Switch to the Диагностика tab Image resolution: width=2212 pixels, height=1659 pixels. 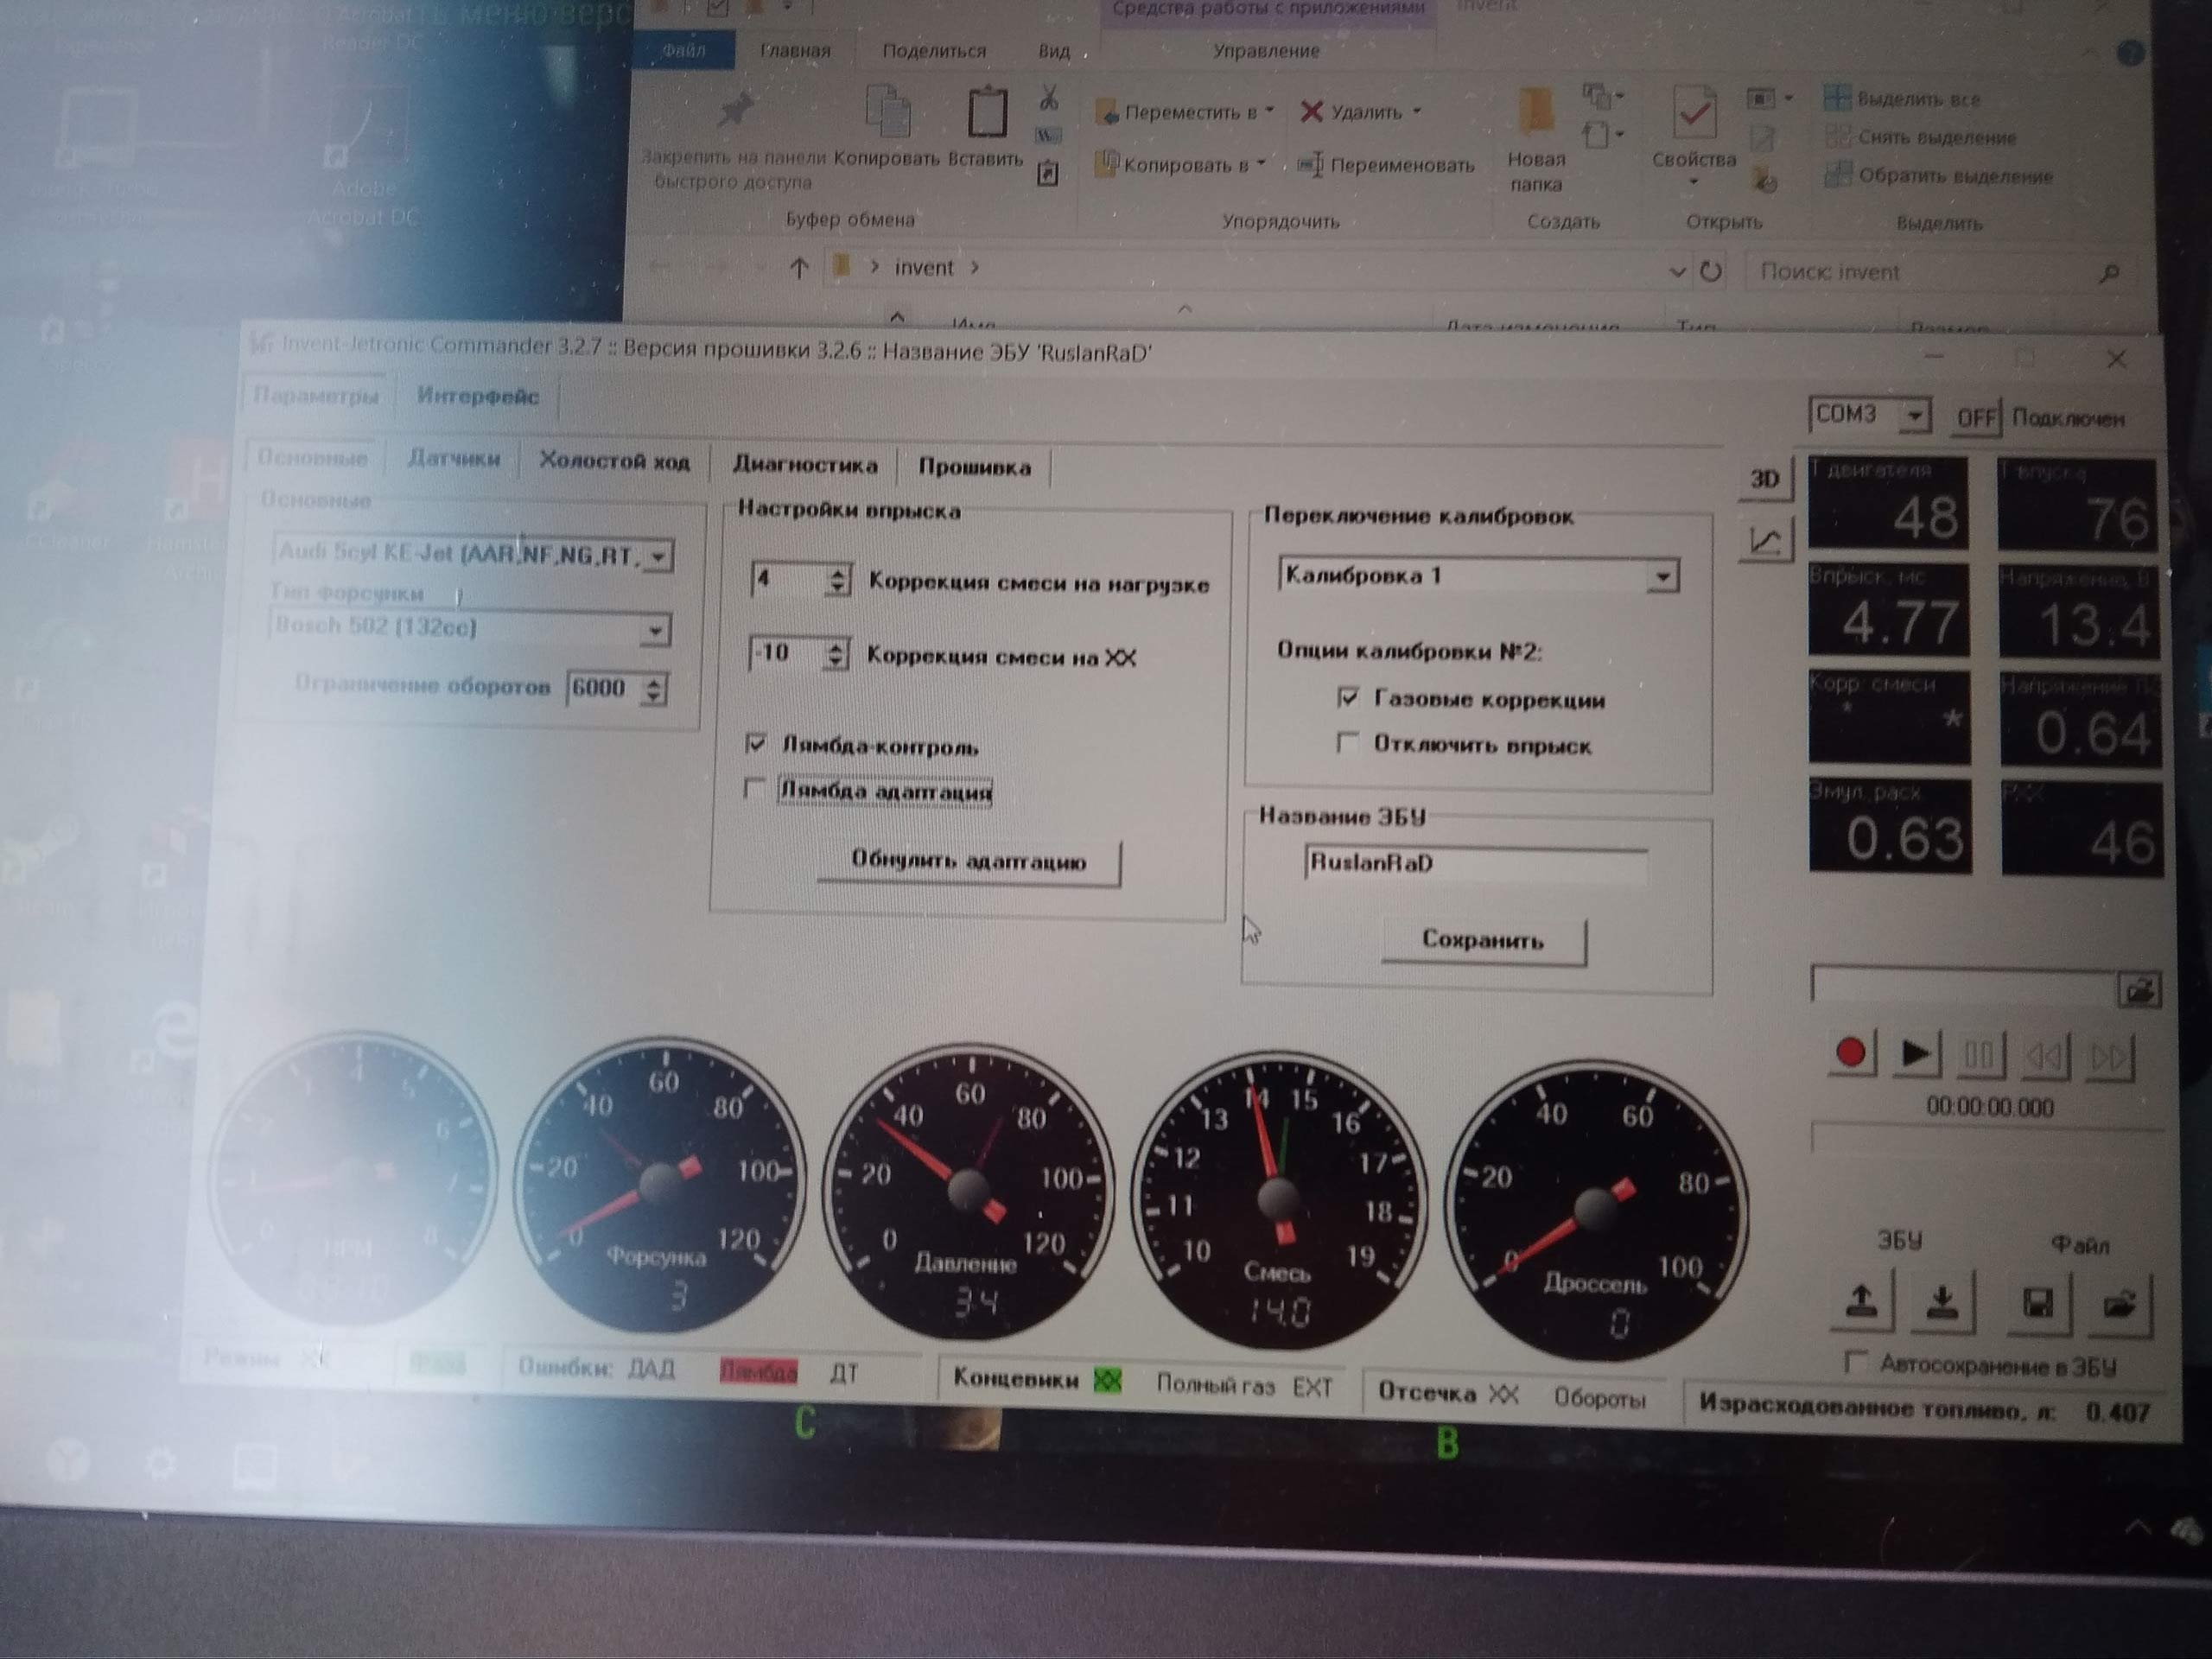click(x=805, y=465)
